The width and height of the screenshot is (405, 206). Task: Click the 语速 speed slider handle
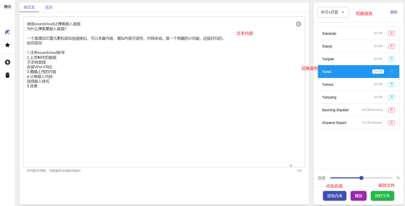[x=361, y=178]
